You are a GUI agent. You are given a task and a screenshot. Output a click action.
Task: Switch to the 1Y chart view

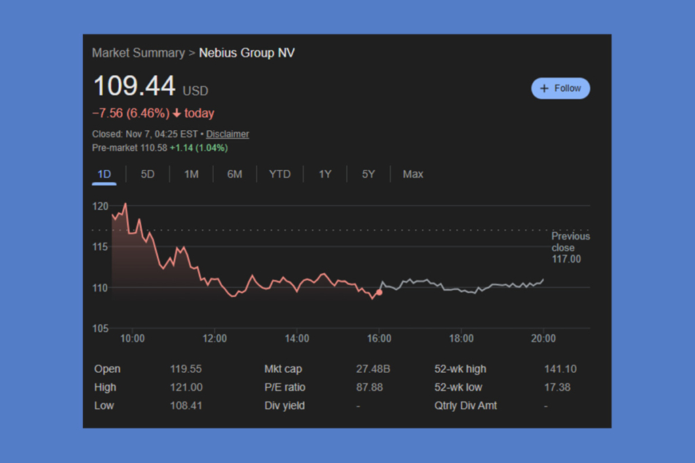[324, 174]
